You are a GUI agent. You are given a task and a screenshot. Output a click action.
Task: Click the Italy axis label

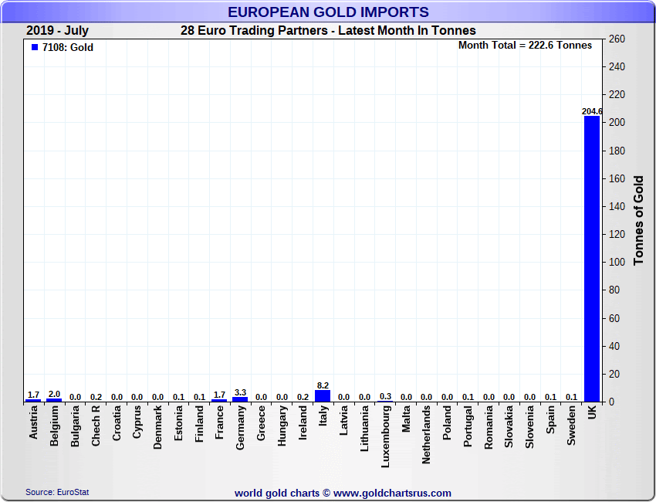point(323,416)
